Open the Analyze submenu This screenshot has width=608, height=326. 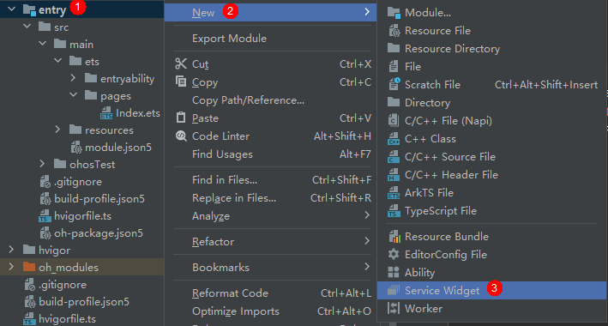(270, 216)
